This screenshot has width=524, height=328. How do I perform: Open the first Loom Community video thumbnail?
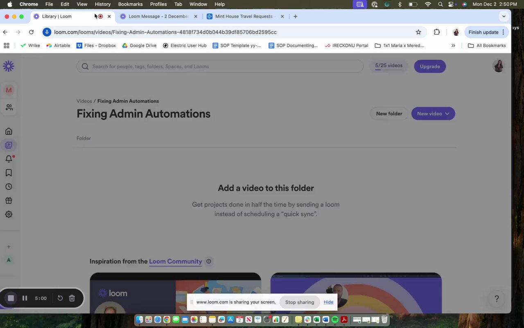[175, 293]
